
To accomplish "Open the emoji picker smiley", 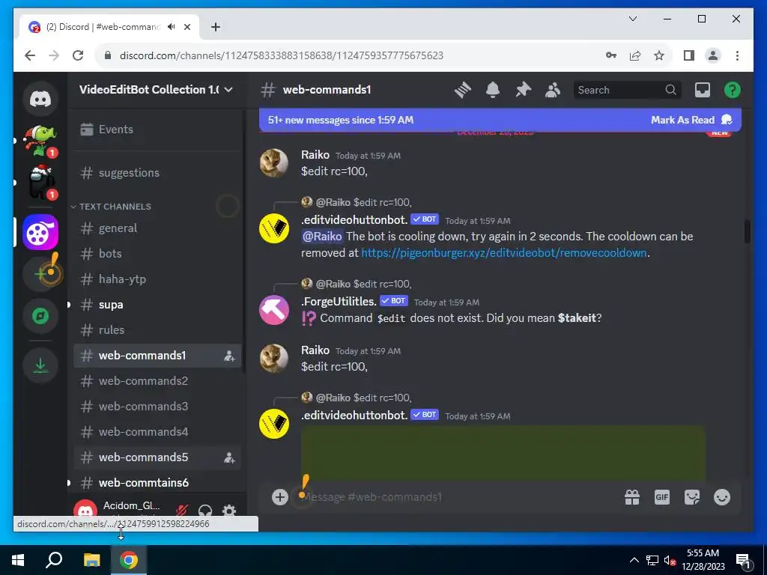I will tap(722, 497).
